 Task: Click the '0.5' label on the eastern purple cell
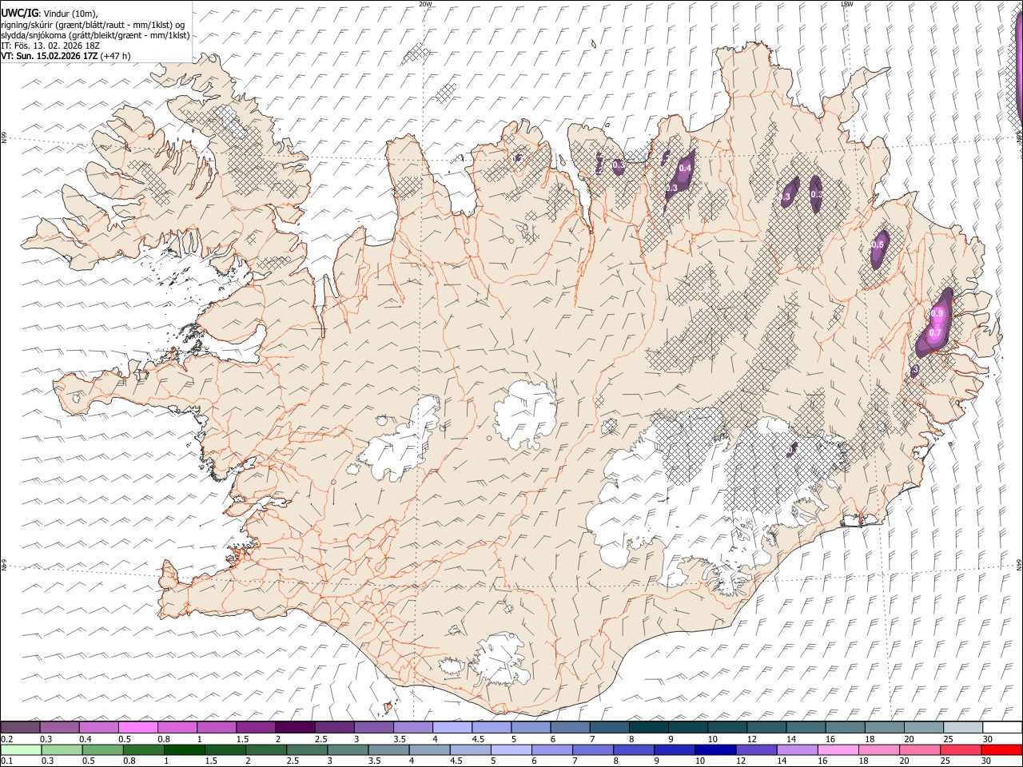point(878,244)
